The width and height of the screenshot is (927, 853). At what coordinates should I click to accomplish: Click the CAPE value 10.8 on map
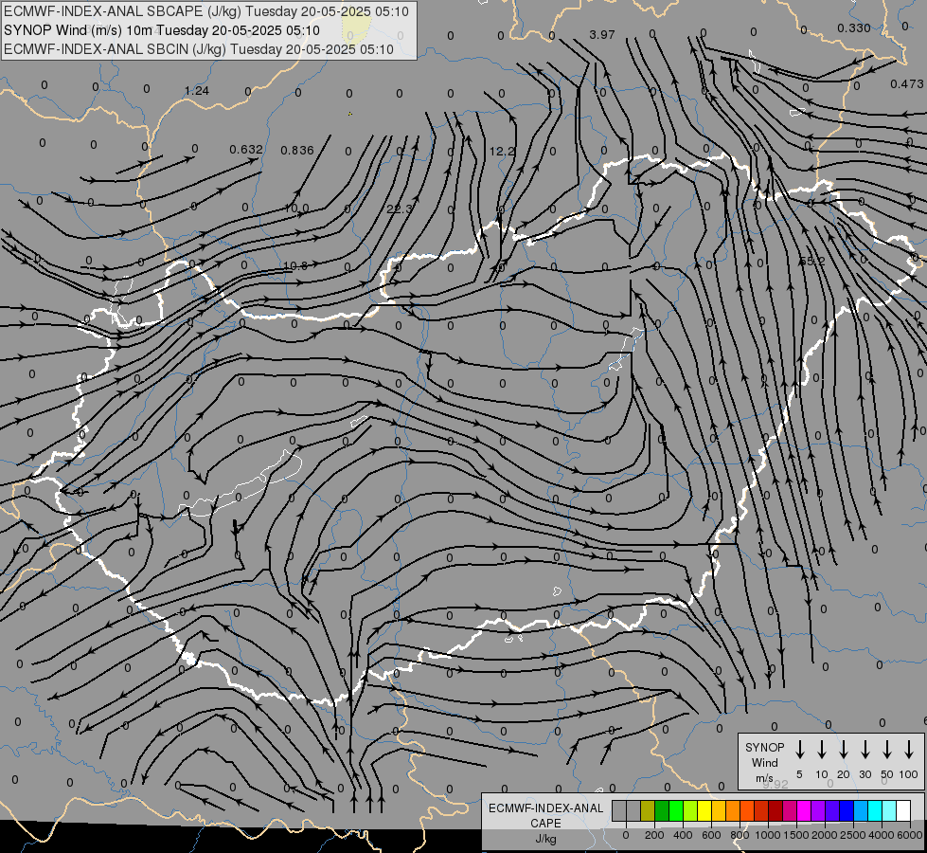click(295, 266)
